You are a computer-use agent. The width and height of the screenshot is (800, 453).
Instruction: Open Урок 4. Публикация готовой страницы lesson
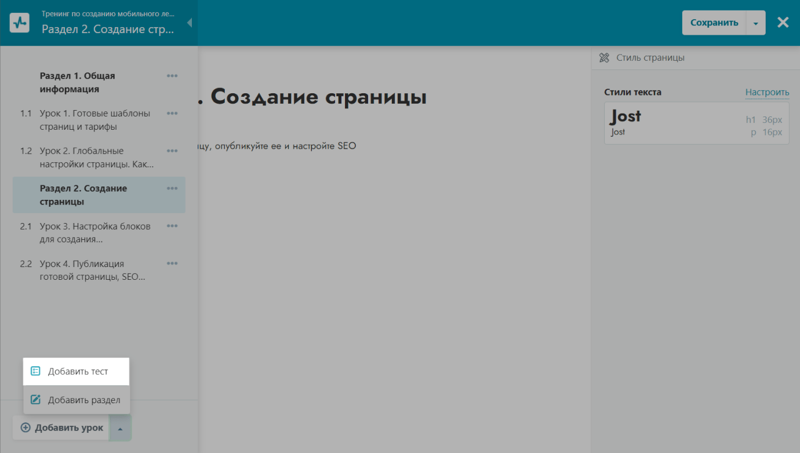click(x=92, y=271)
